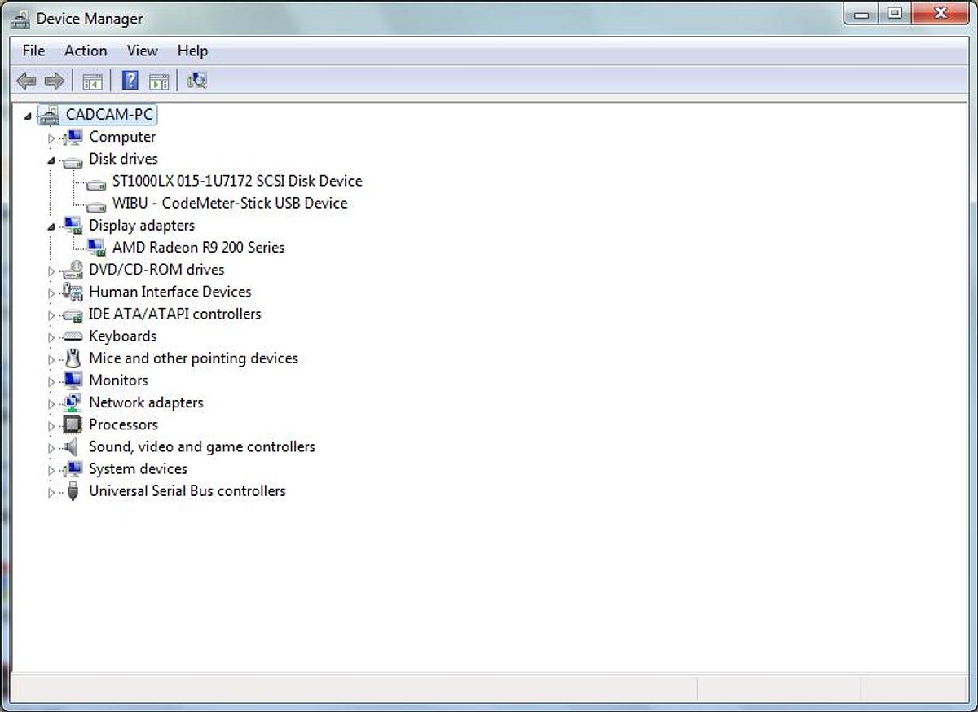This screenshot has height=712, width=978.
Task: Expand Universal Serial Bus controllers node
Action: tap(51, 492)
